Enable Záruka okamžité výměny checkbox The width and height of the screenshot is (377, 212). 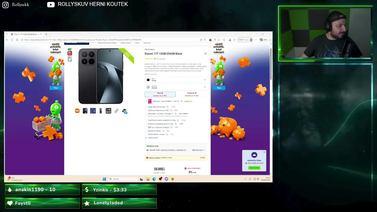146,107
